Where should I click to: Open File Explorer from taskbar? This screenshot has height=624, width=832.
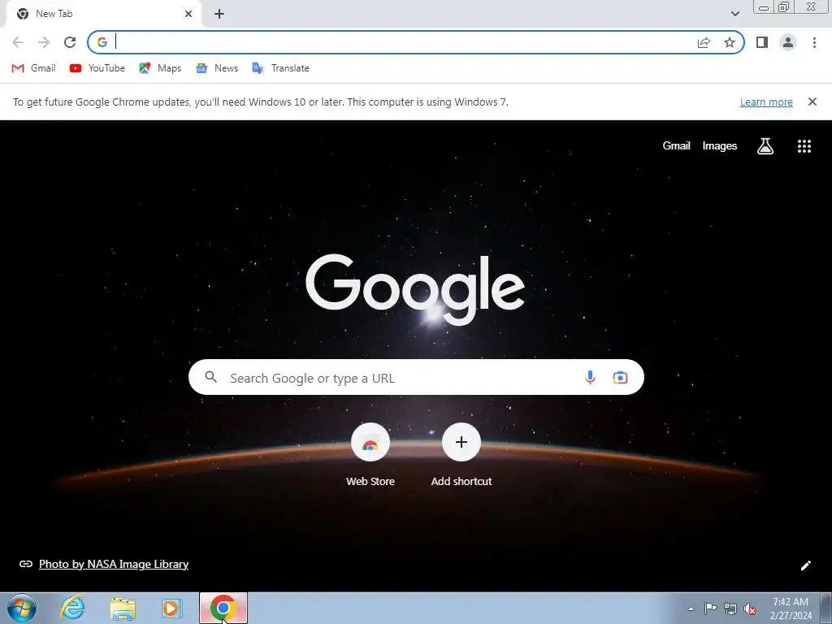pos(123,608)
